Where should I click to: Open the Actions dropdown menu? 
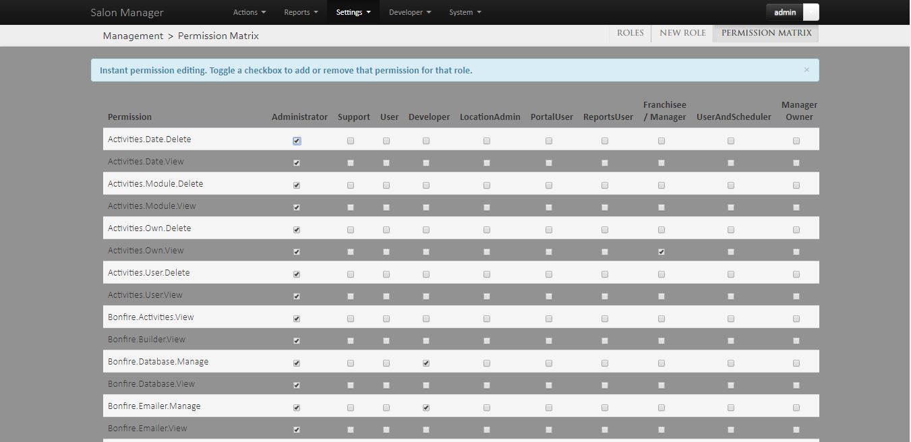pos(249,11)
